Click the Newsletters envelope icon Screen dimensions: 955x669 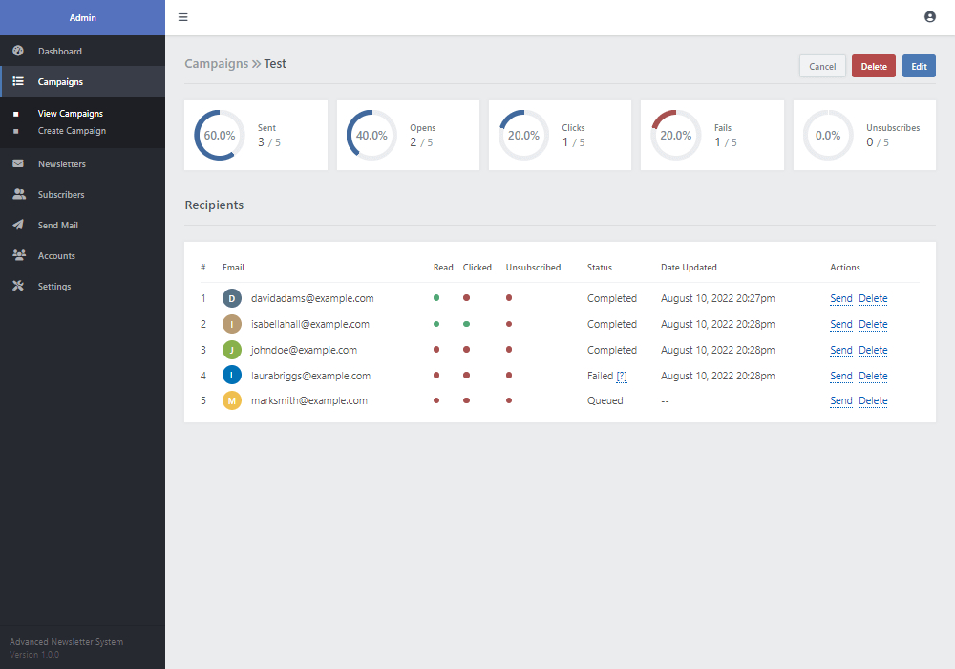[x=18, y=163]
